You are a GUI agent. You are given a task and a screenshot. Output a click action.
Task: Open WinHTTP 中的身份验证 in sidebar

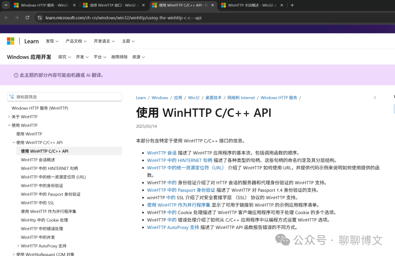click(x=42, y=186)
